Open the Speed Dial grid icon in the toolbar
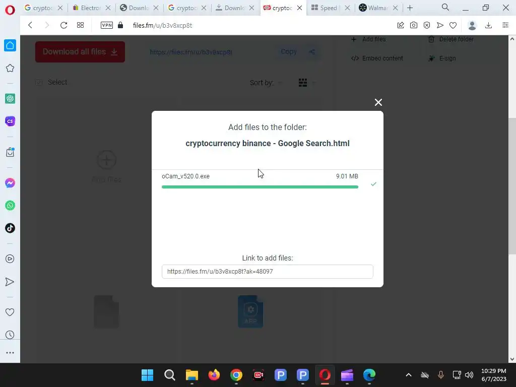The width and height of the screenshot is (516, 387). click(80, 25)
